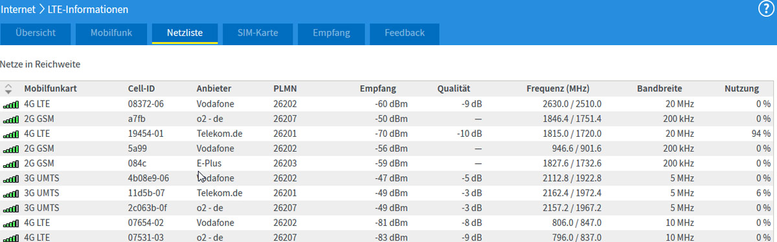777x242 pixels.
Task: Select the SIM-Karte tab
Action: pos(258,34)
